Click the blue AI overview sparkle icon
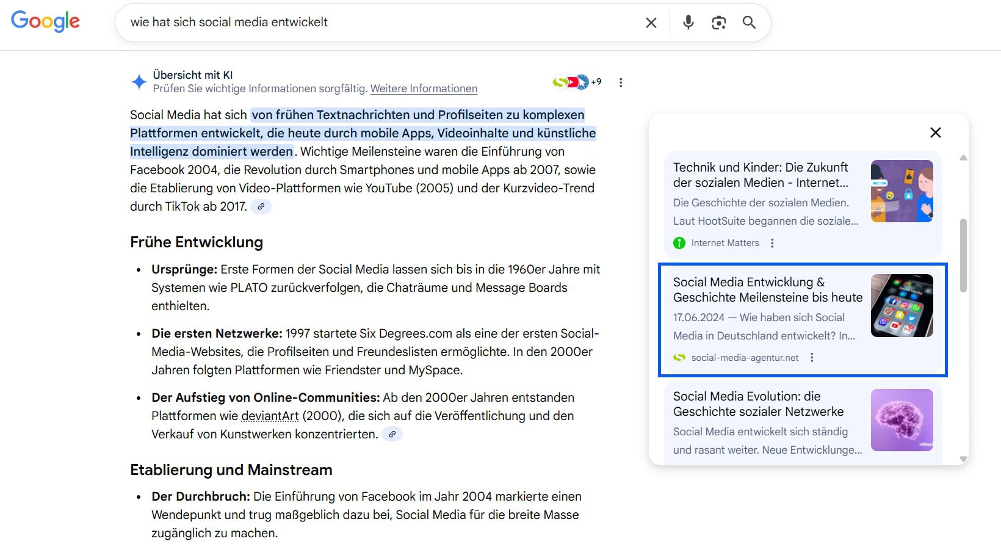1001x544 pixels. point(139,82)
